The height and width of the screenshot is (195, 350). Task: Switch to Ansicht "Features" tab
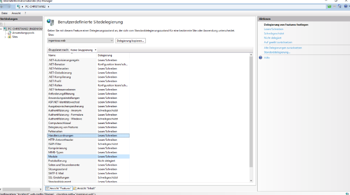tap(59, 188)
